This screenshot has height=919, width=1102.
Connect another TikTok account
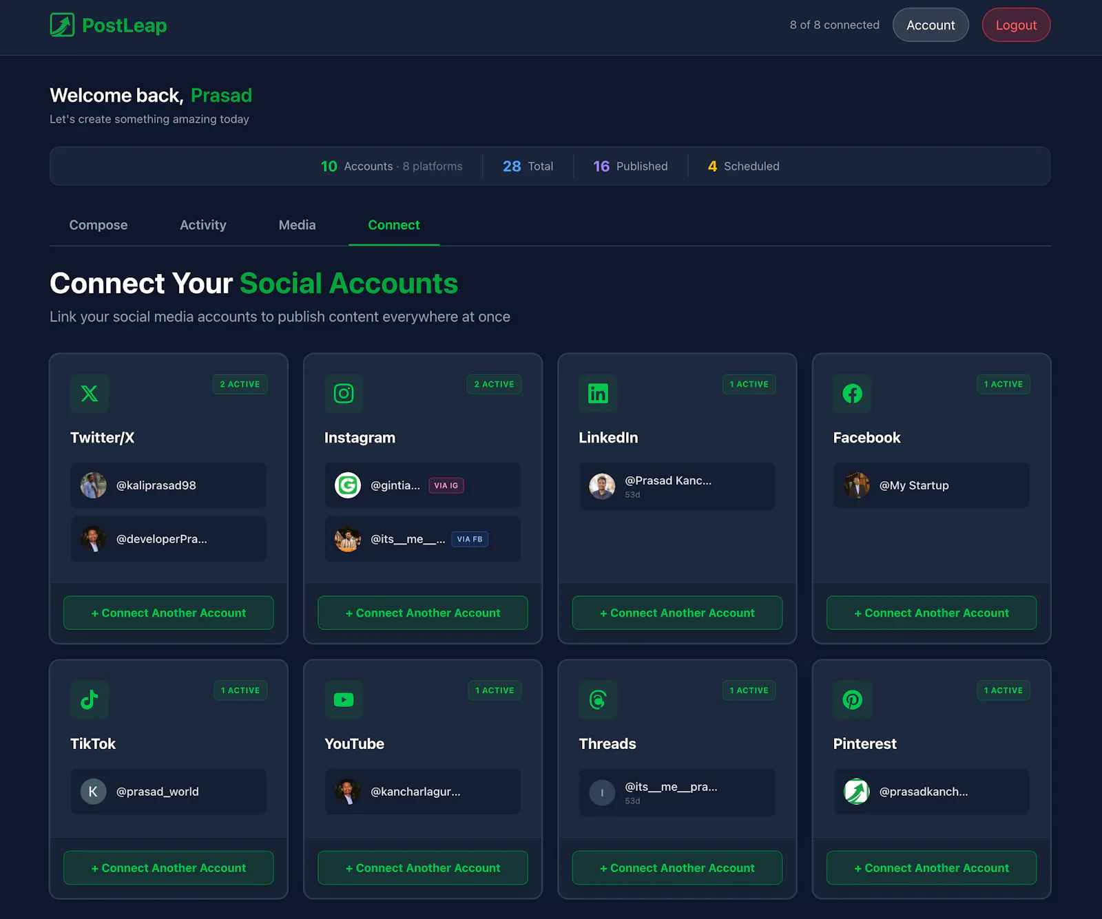[x=169, y=868]
